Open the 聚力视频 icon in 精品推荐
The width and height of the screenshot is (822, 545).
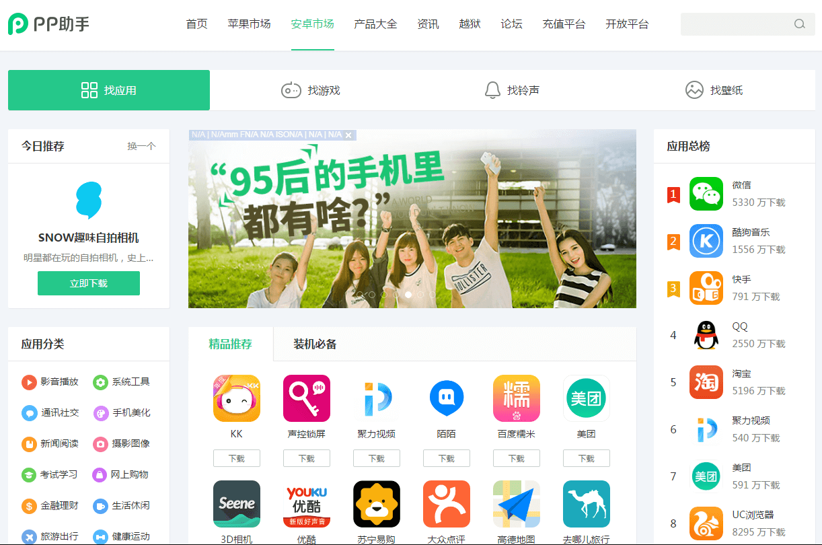click(x=377, y=398)
